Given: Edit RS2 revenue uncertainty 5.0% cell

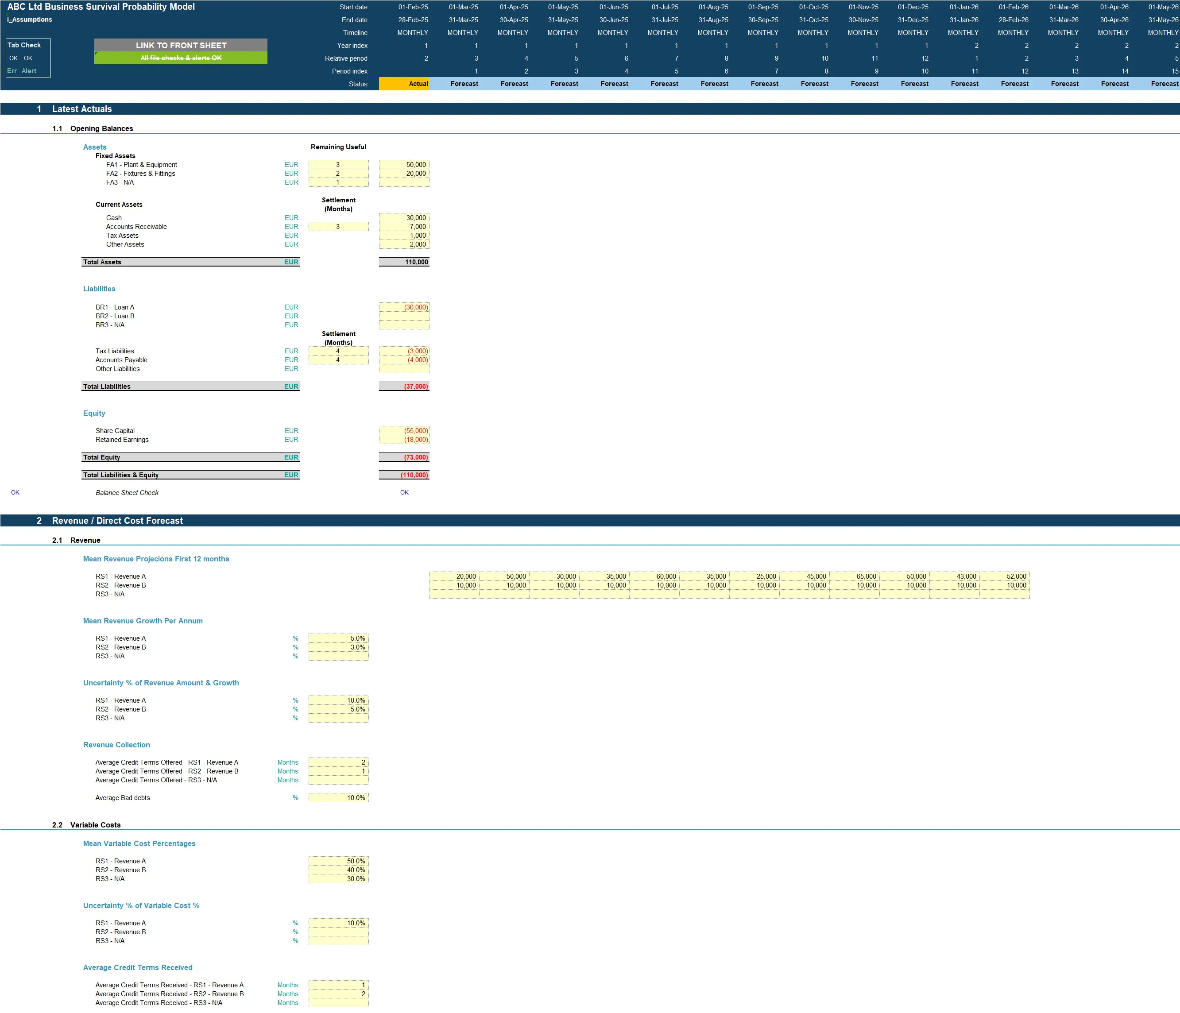Looking at the screenshot, I should coord(338,710).
